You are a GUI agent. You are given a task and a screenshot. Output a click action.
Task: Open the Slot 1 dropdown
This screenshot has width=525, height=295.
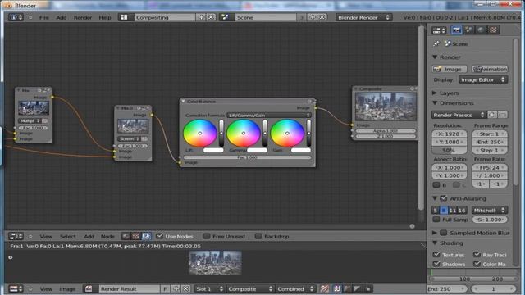(x=209, y=288)
